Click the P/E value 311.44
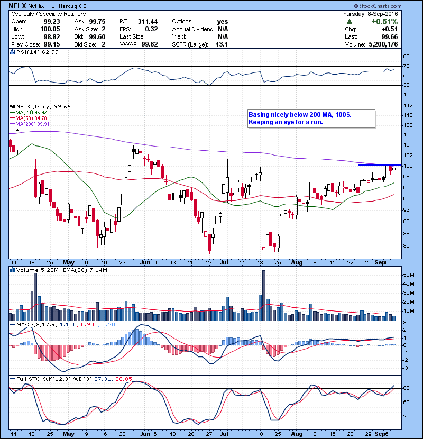423x439 pixels. 148,22
